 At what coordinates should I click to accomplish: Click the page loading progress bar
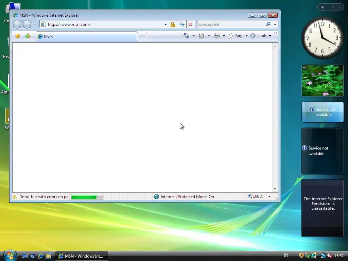click(87, 197)
